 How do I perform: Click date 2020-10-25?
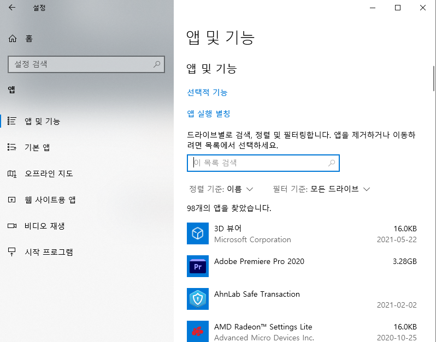397,338
